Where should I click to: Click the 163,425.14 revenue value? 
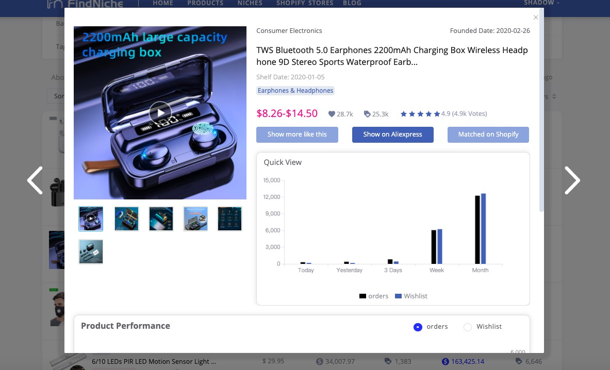468,361
